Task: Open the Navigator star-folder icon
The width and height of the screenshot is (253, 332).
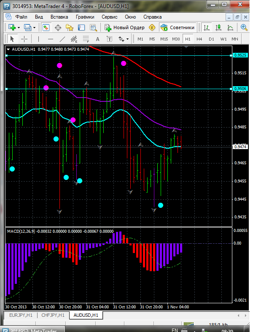Action: pyautogui.click(x=70, y=27)
